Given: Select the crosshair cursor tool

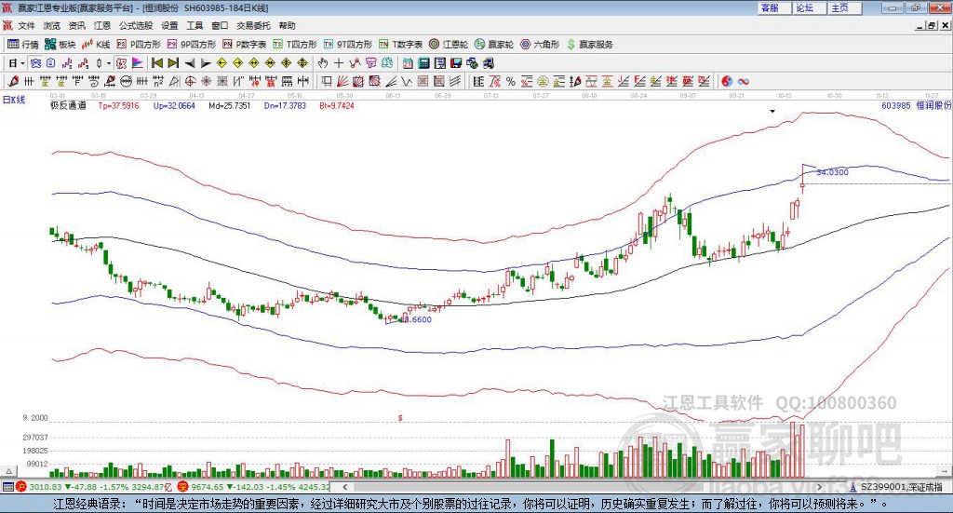Looking at the screenshot, I should 339,63.
